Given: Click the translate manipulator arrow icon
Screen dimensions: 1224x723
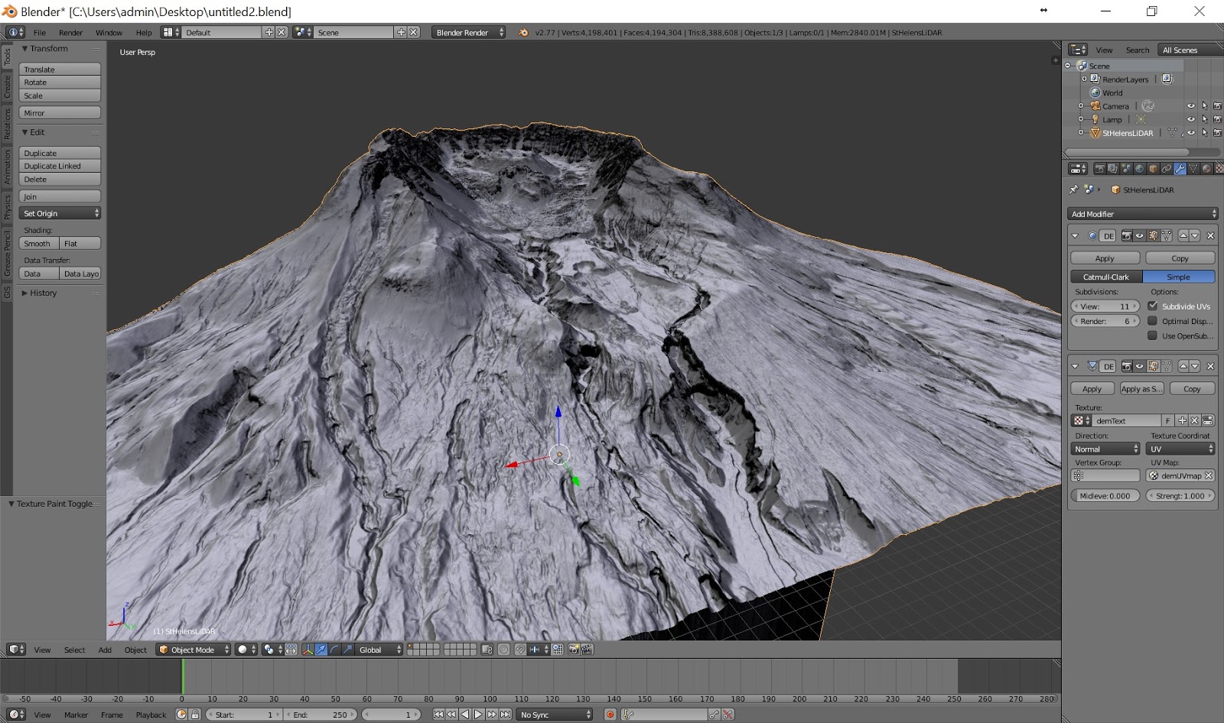Looking at the screenshot, I should coord(321,650).
